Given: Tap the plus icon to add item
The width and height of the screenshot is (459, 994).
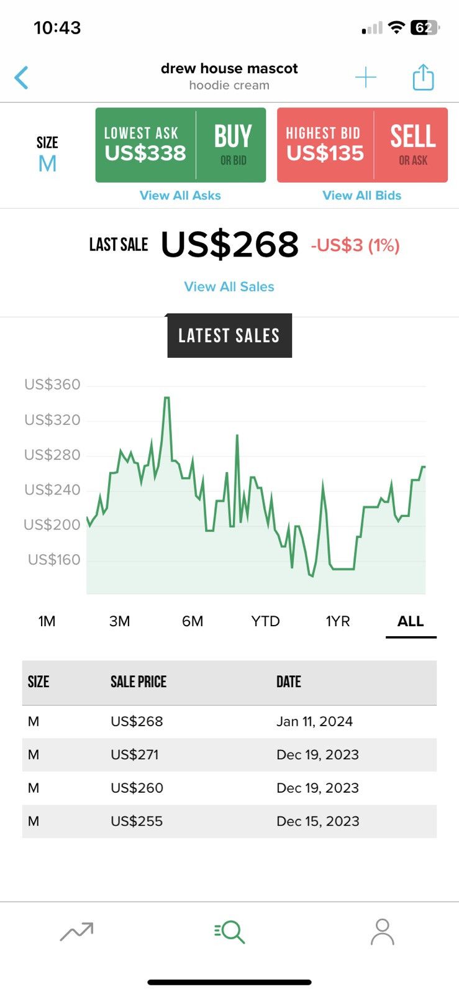Looking at the screenshot, I should pyautogui.click(x=366, y=78).
